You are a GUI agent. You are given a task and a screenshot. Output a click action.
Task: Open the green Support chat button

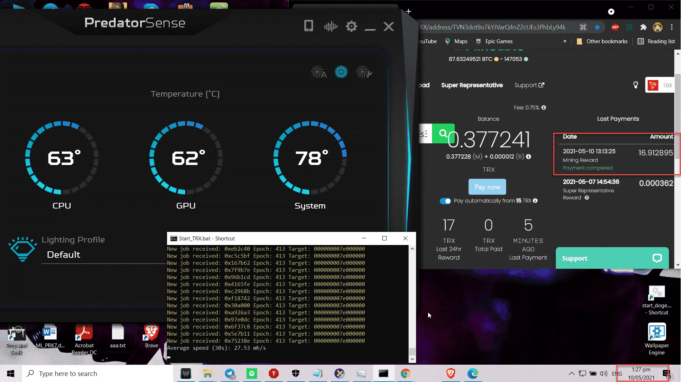coord(612,258)
